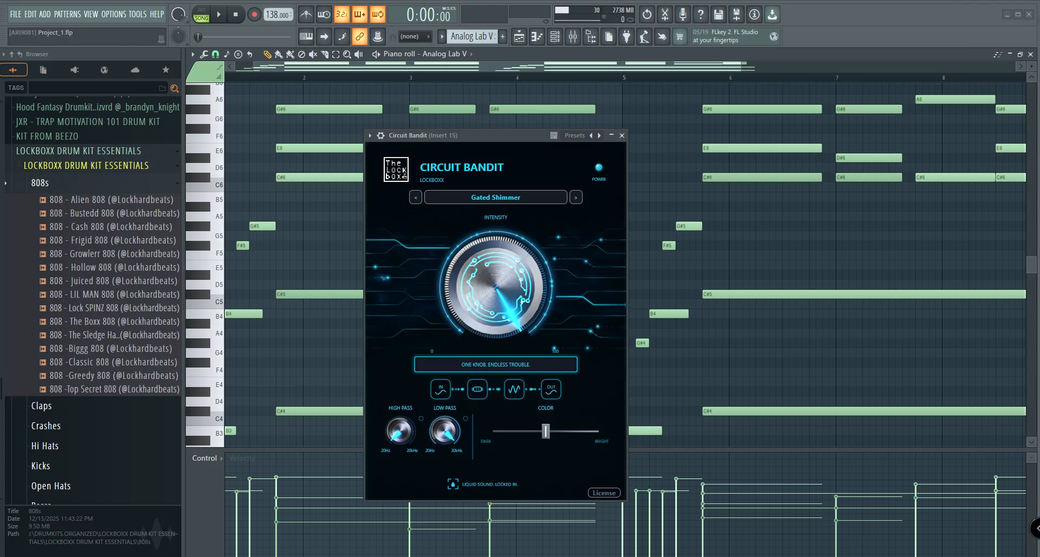Open the Control event selector dropdown

[x=207, y=458]
